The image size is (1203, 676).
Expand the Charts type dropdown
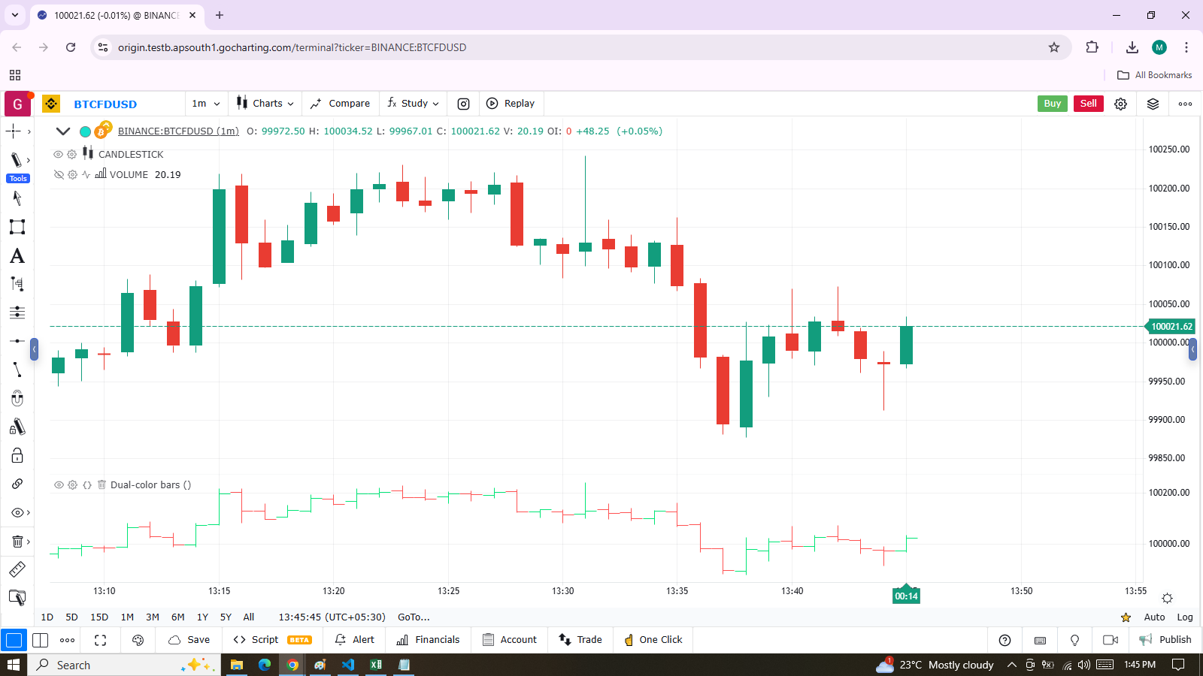(x=265, y=104)
